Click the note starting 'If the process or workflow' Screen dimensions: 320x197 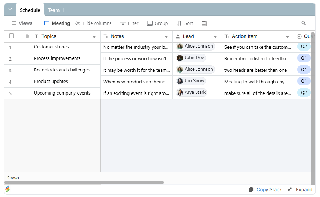pyautogui.click(x=136, y=59)
